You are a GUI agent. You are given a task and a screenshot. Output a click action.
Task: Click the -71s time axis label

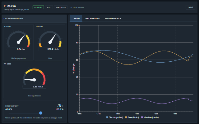click(98, 114)
